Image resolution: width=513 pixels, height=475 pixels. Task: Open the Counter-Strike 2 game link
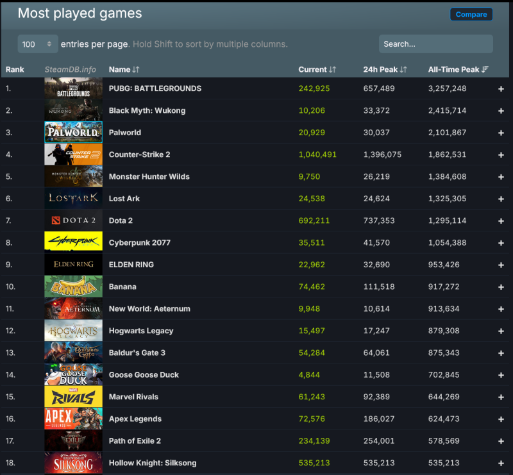[139, 154]
